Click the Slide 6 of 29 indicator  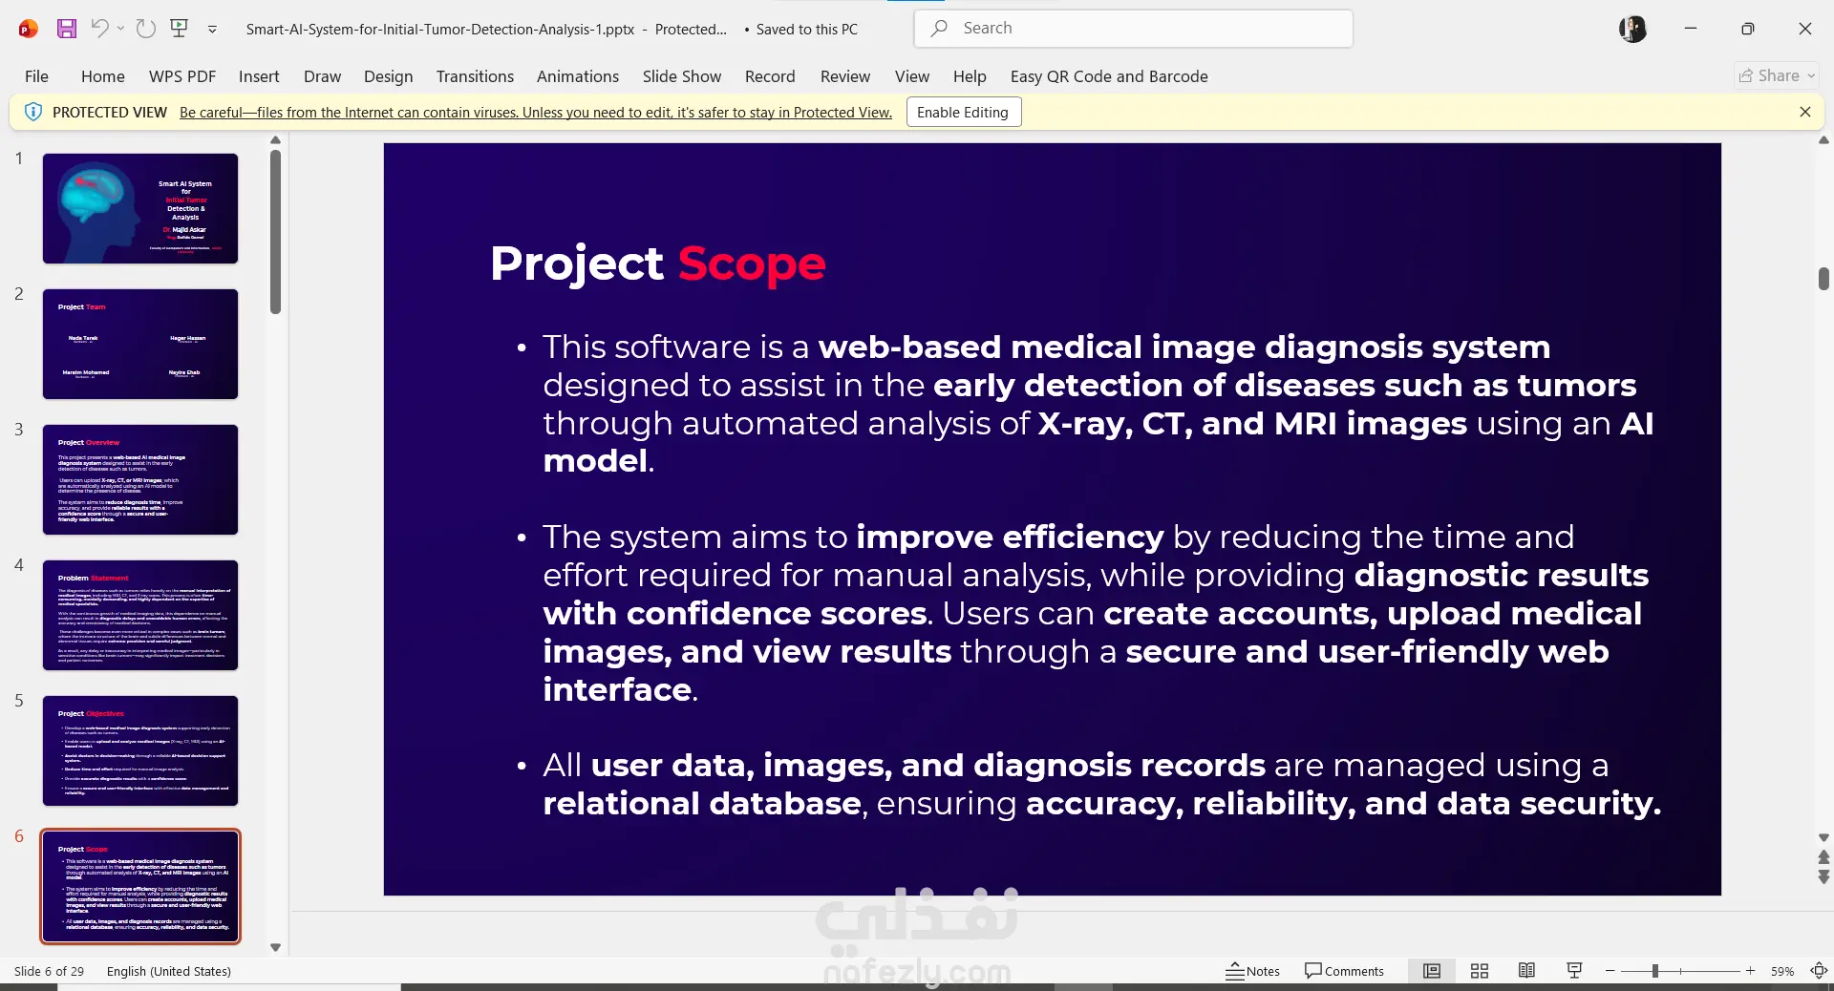(49, 971)
